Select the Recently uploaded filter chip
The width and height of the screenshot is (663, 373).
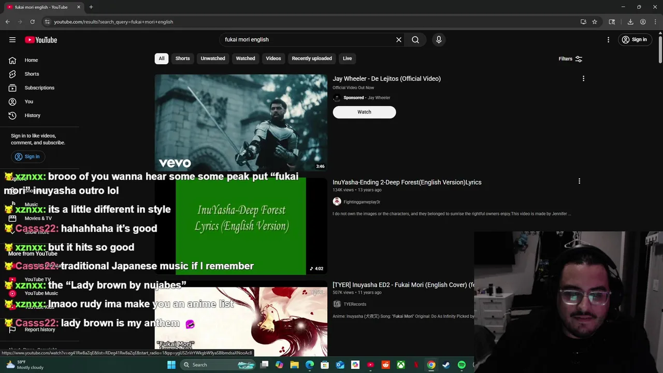point(312,59)
